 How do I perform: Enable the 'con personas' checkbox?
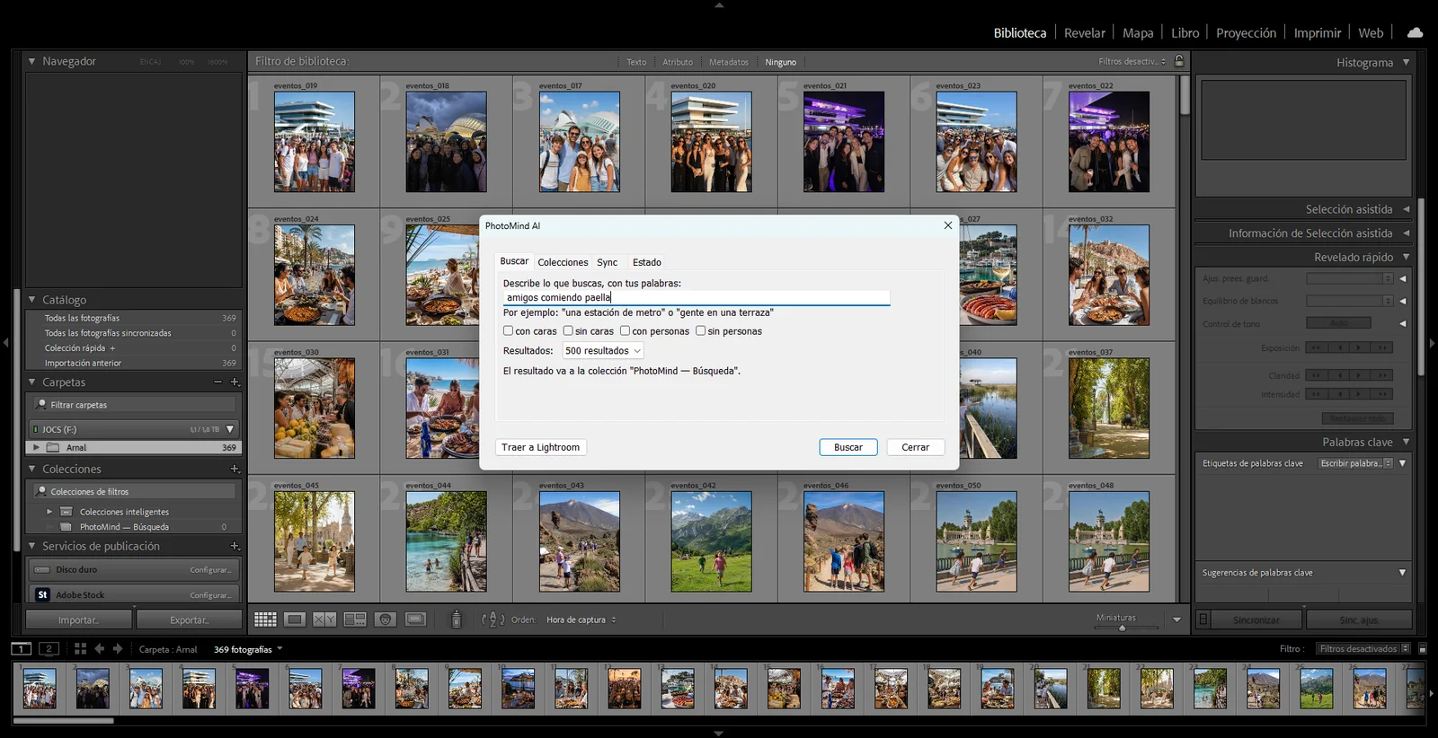(x=625, y=331)
